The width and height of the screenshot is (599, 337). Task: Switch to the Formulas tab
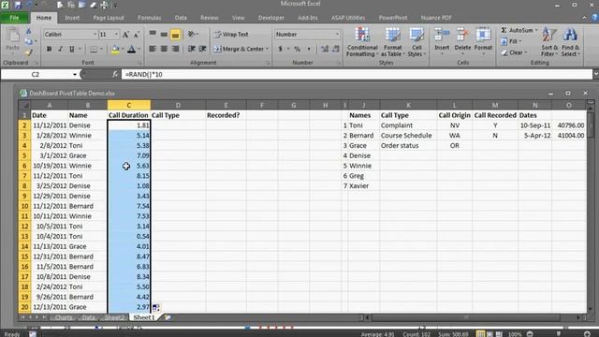(149, 18)
